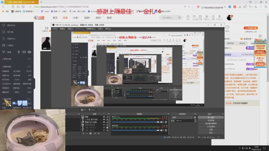The width and height of the screenshot is (269, 151).
Task: Click the PC客户端 button on the Douyu page
Action: pos(251,28)
